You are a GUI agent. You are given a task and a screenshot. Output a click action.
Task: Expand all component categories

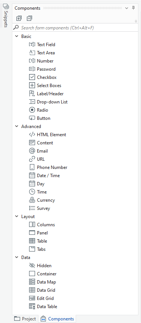click(19, 18)
